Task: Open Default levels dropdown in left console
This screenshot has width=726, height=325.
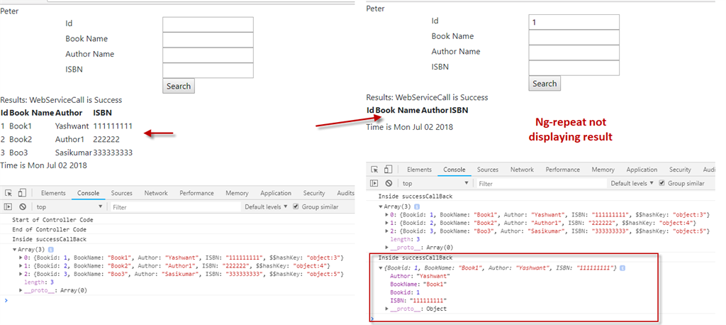Action: tap(267, 206)
